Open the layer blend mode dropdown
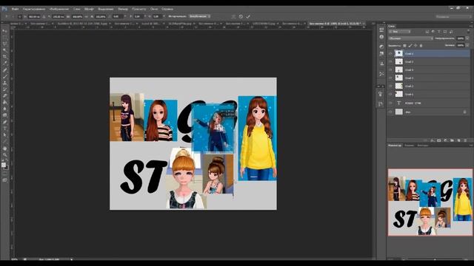Screen dimensions: 474x266 tap(410, 38)
